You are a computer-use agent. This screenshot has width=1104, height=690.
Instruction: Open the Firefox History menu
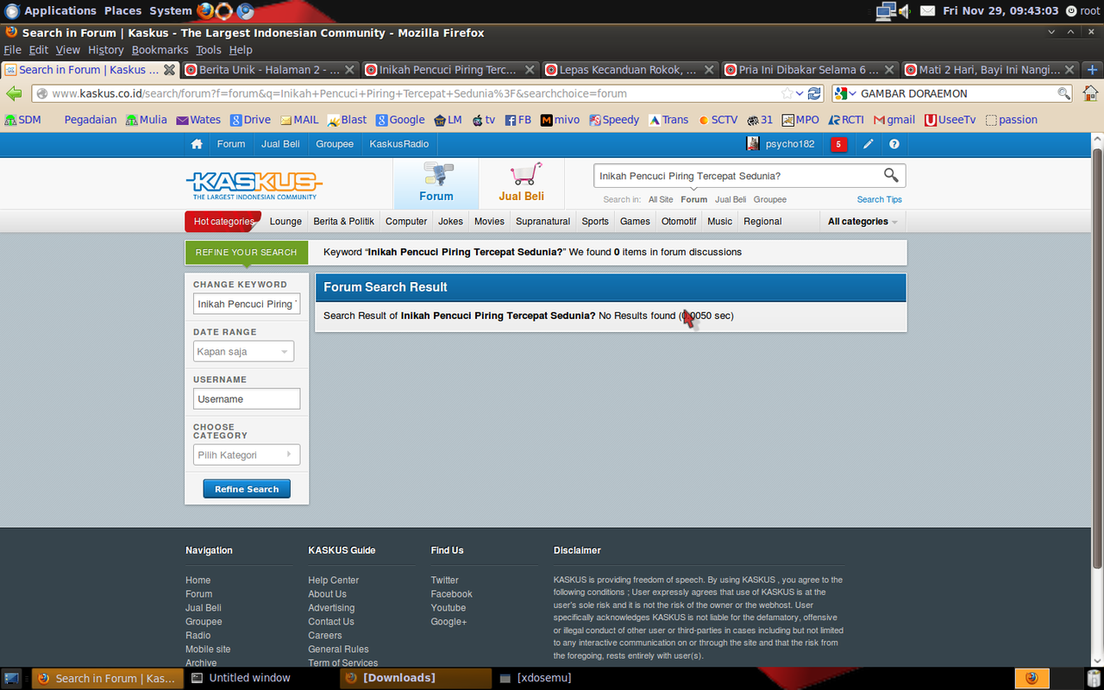[106, 50]
